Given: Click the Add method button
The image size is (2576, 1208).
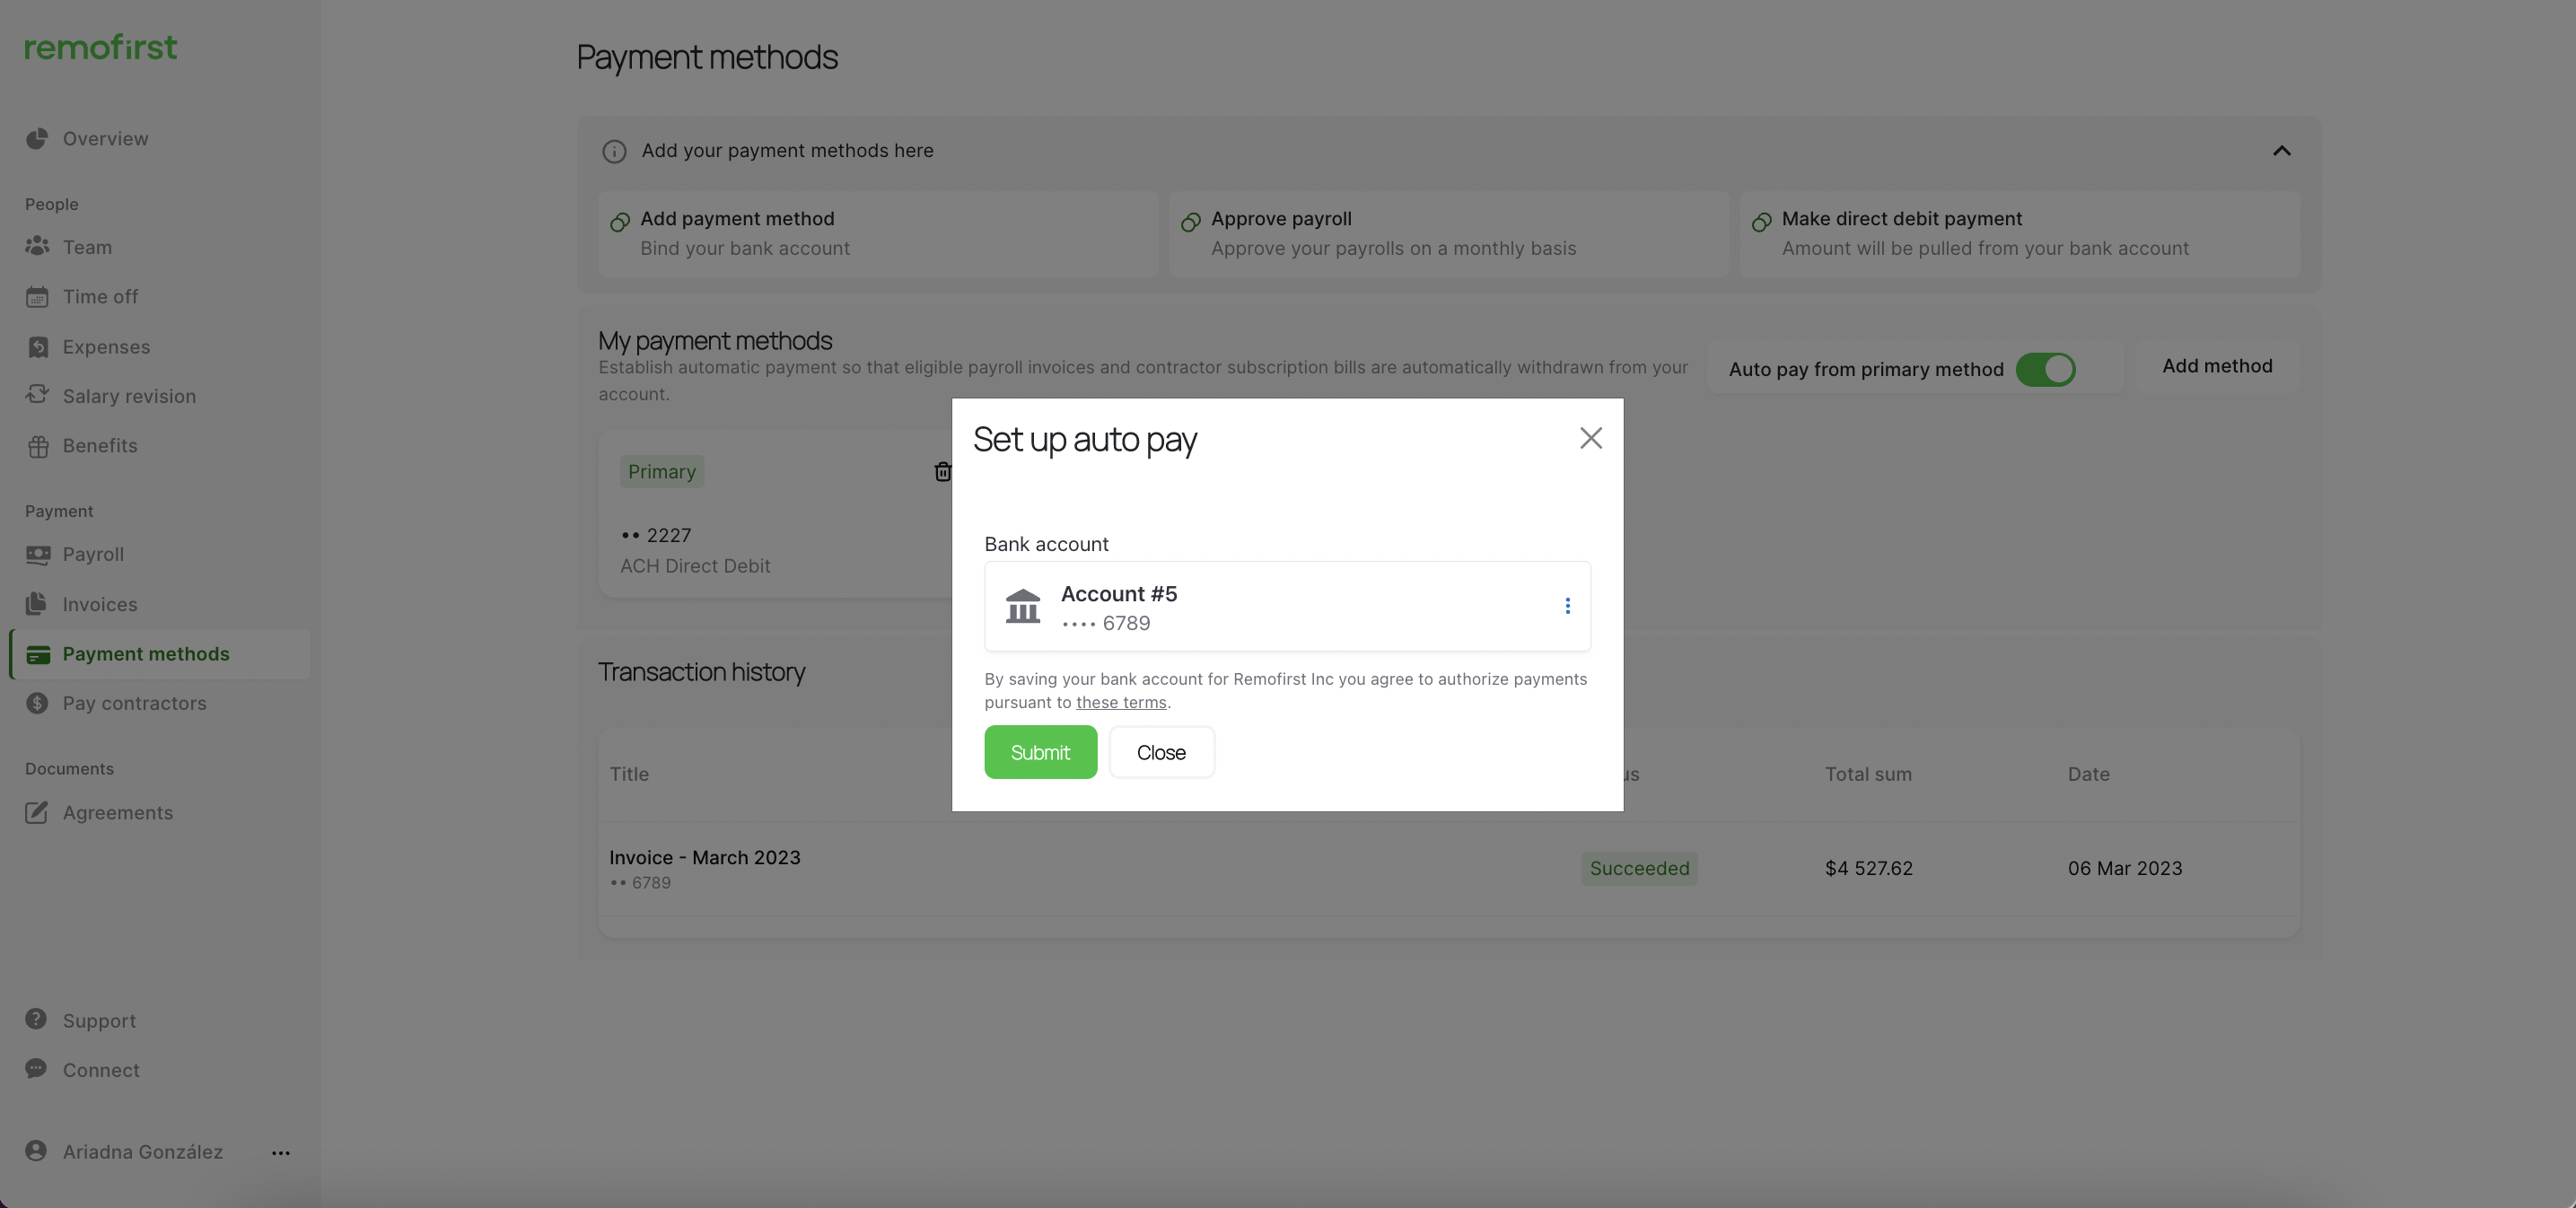Looking at the screenshot, I should [2217, 366].
